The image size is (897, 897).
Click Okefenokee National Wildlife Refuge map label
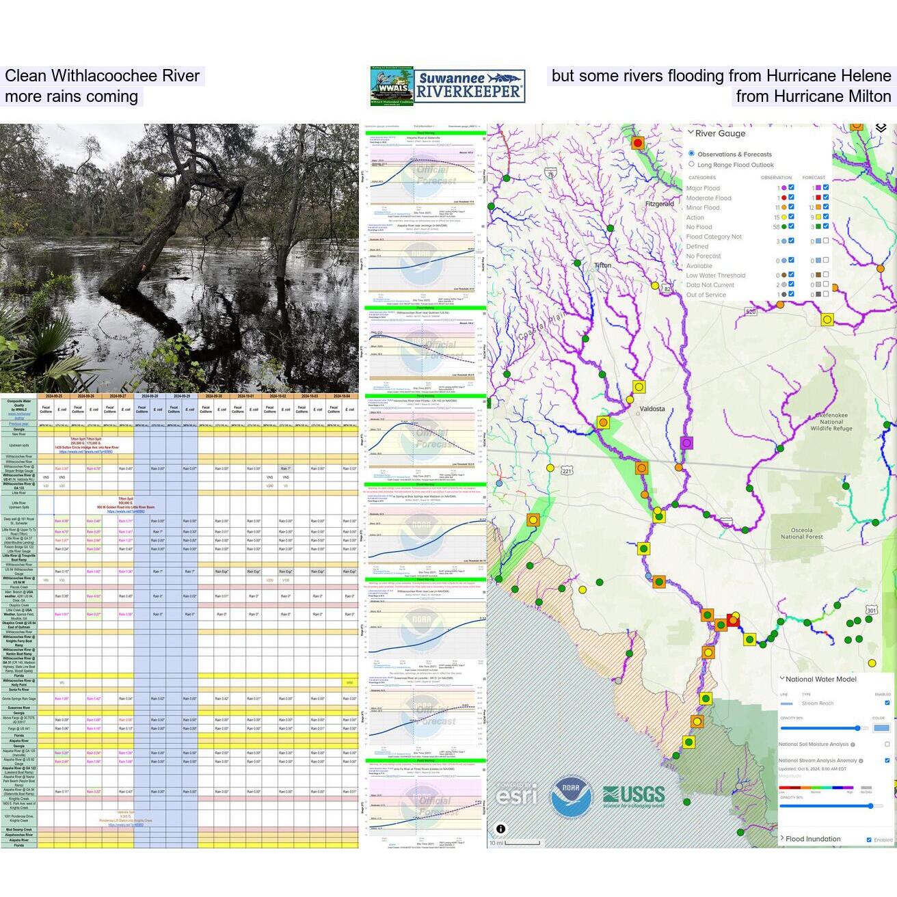click(x=831, y=422)
